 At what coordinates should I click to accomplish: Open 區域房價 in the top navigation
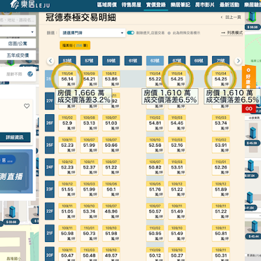(x=107, y=5)
